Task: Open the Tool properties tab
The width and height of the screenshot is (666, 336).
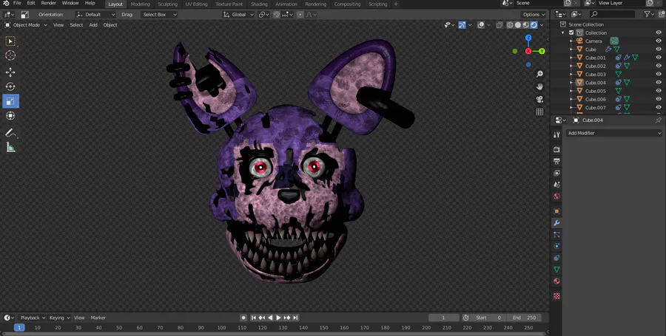Action: click(556, 134)
